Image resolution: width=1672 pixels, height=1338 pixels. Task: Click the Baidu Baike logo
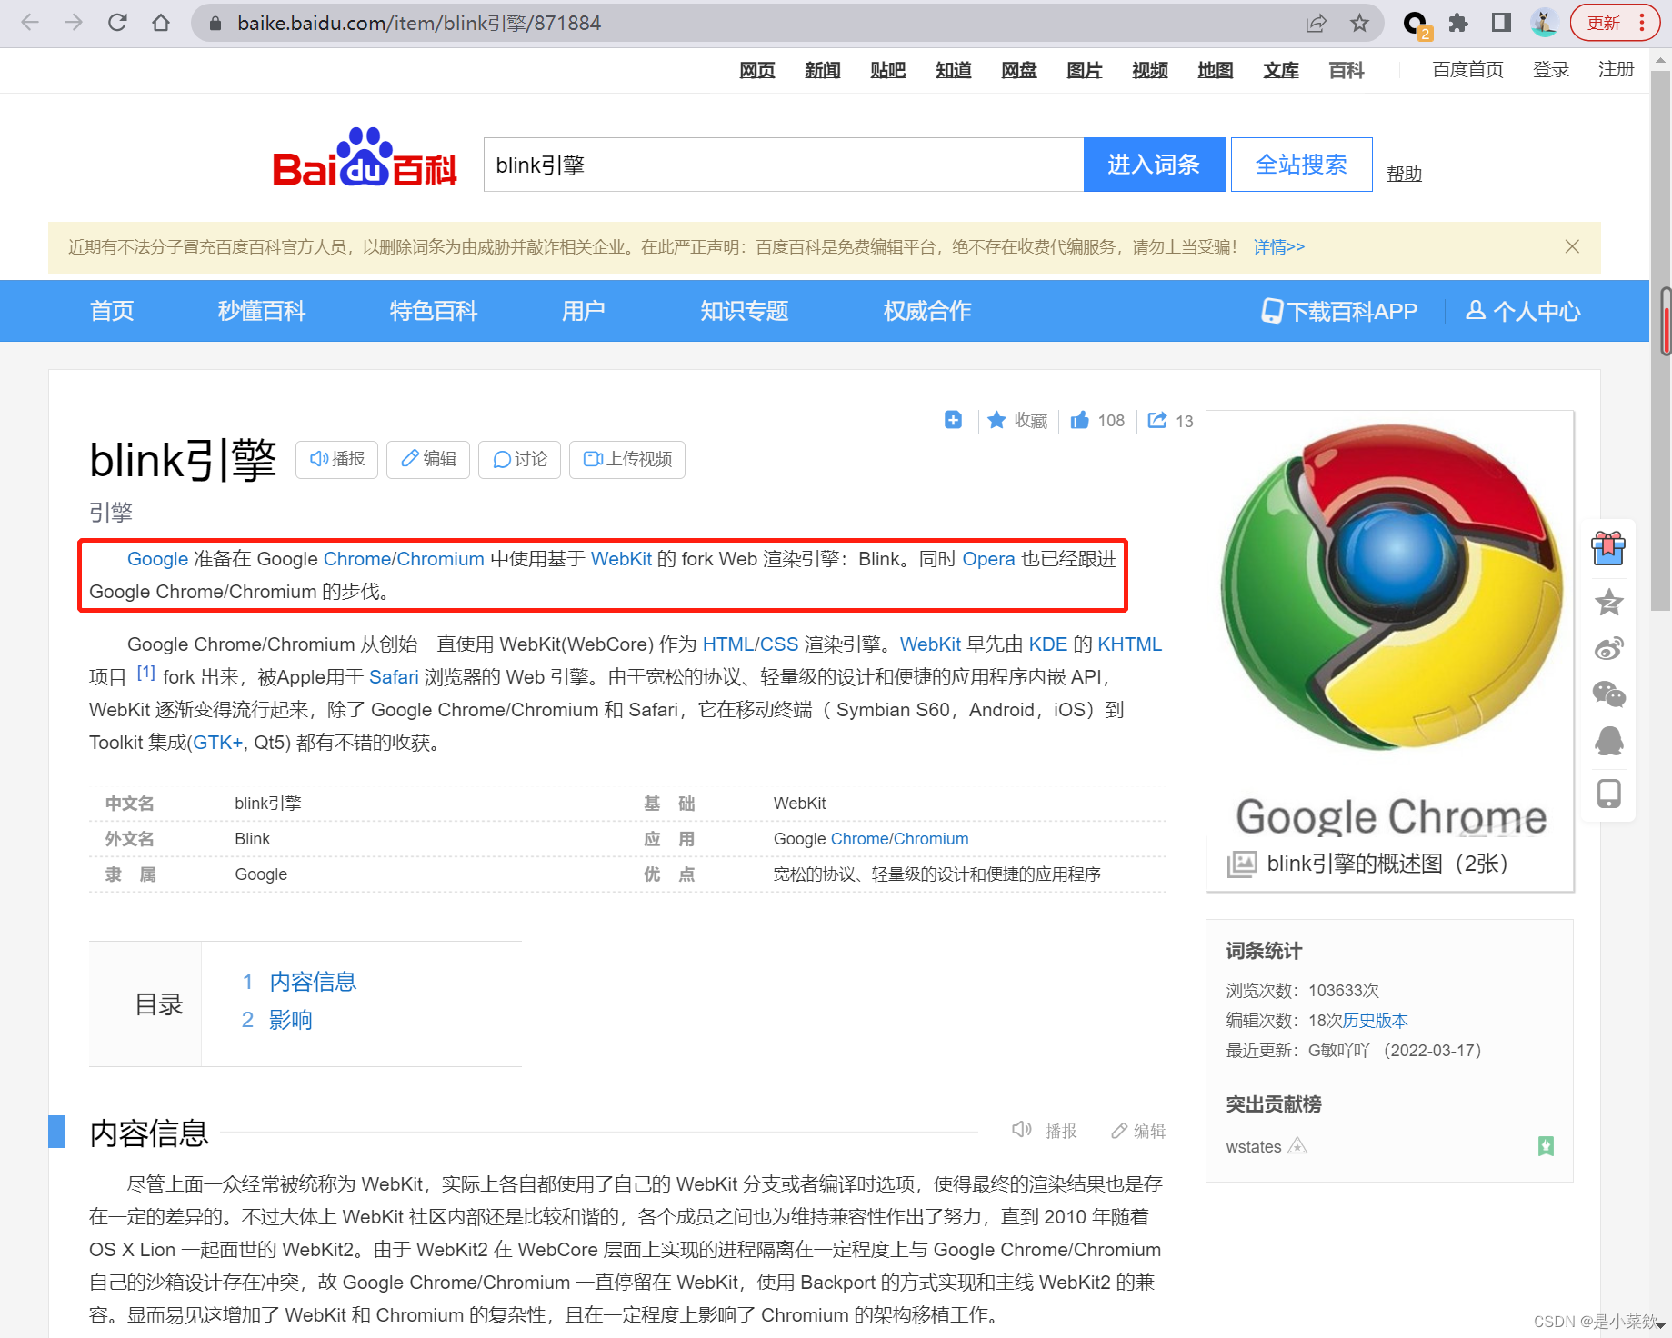365,157
